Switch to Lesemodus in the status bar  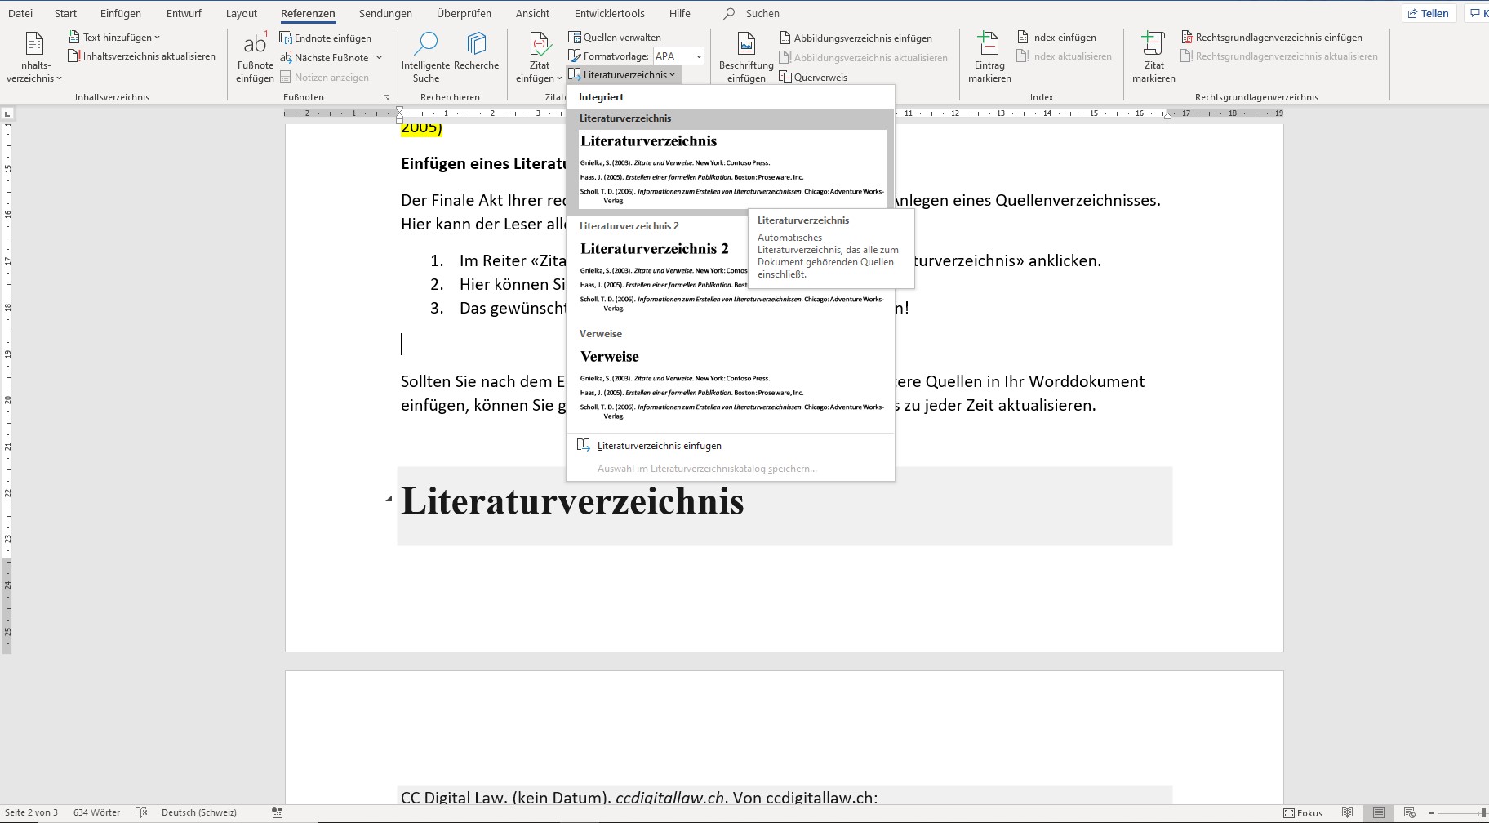1348,812
